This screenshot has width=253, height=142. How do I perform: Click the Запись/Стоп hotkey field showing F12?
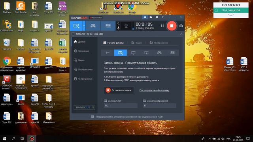(x=121, y=106)
